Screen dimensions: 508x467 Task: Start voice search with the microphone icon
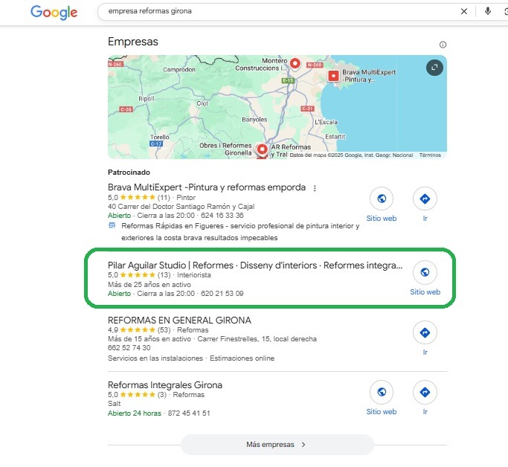point(488,11)
